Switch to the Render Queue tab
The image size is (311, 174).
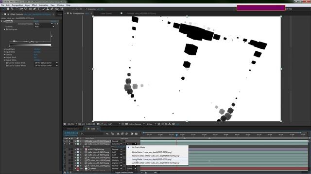pos(73,129)
